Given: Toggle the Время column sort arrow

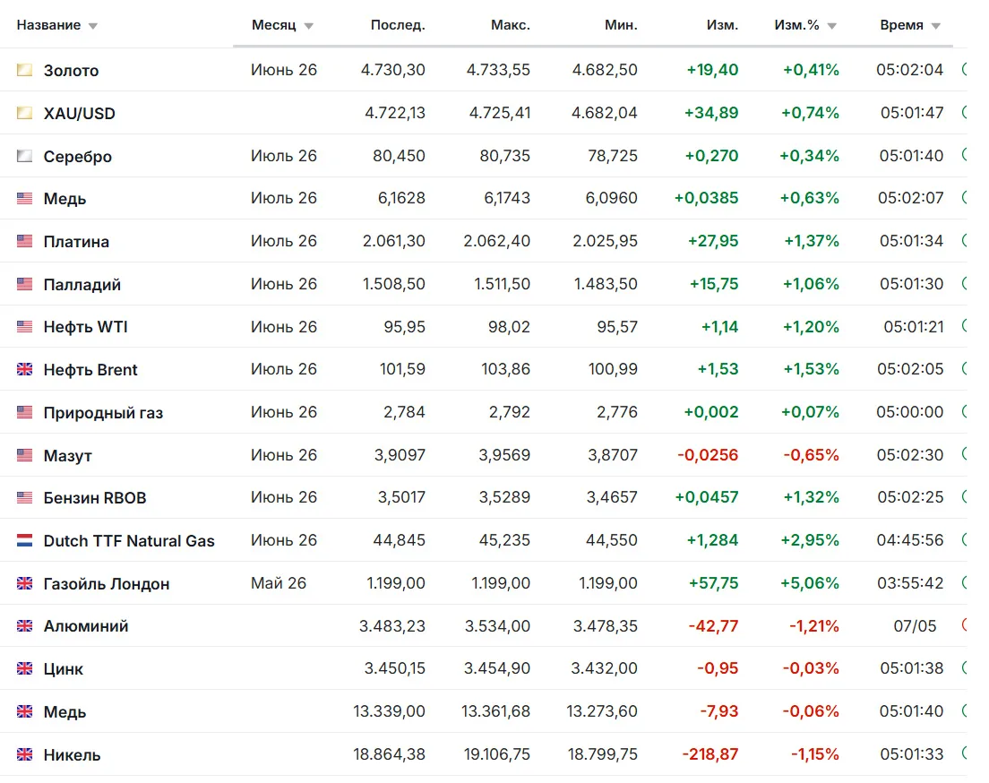Looking at the screenshot, I should click(936, 26).
